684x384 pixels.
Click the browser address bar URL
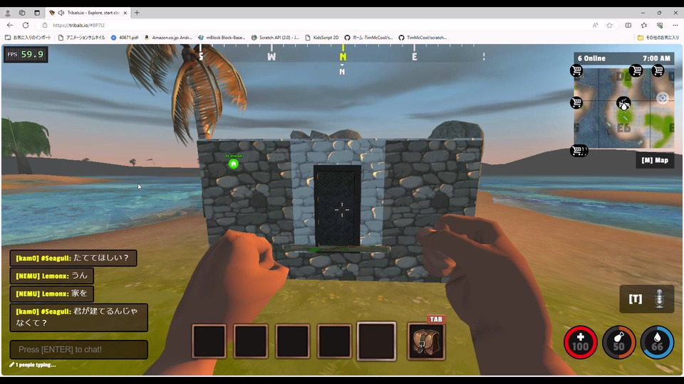coord(78,26)
